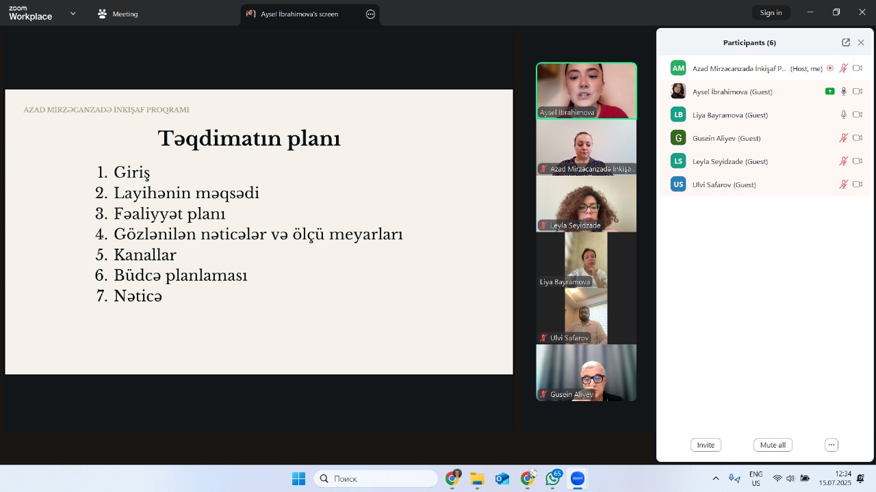
Task: Select Gusein Aliyev's video thumbnail
Action: pos(586,372)
